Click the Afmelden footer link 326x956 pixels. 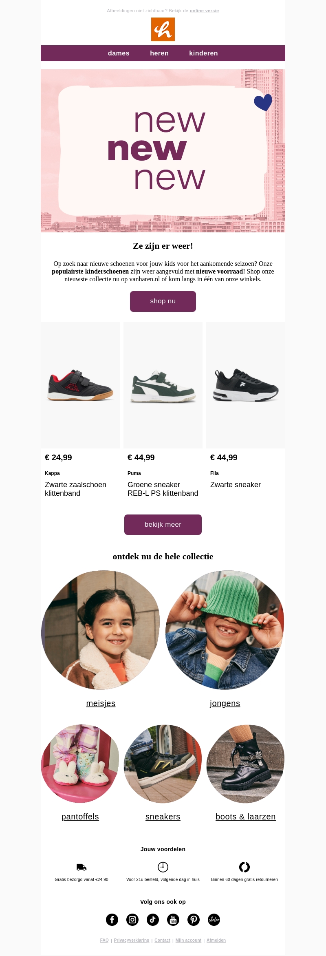(x=216, y=941)
